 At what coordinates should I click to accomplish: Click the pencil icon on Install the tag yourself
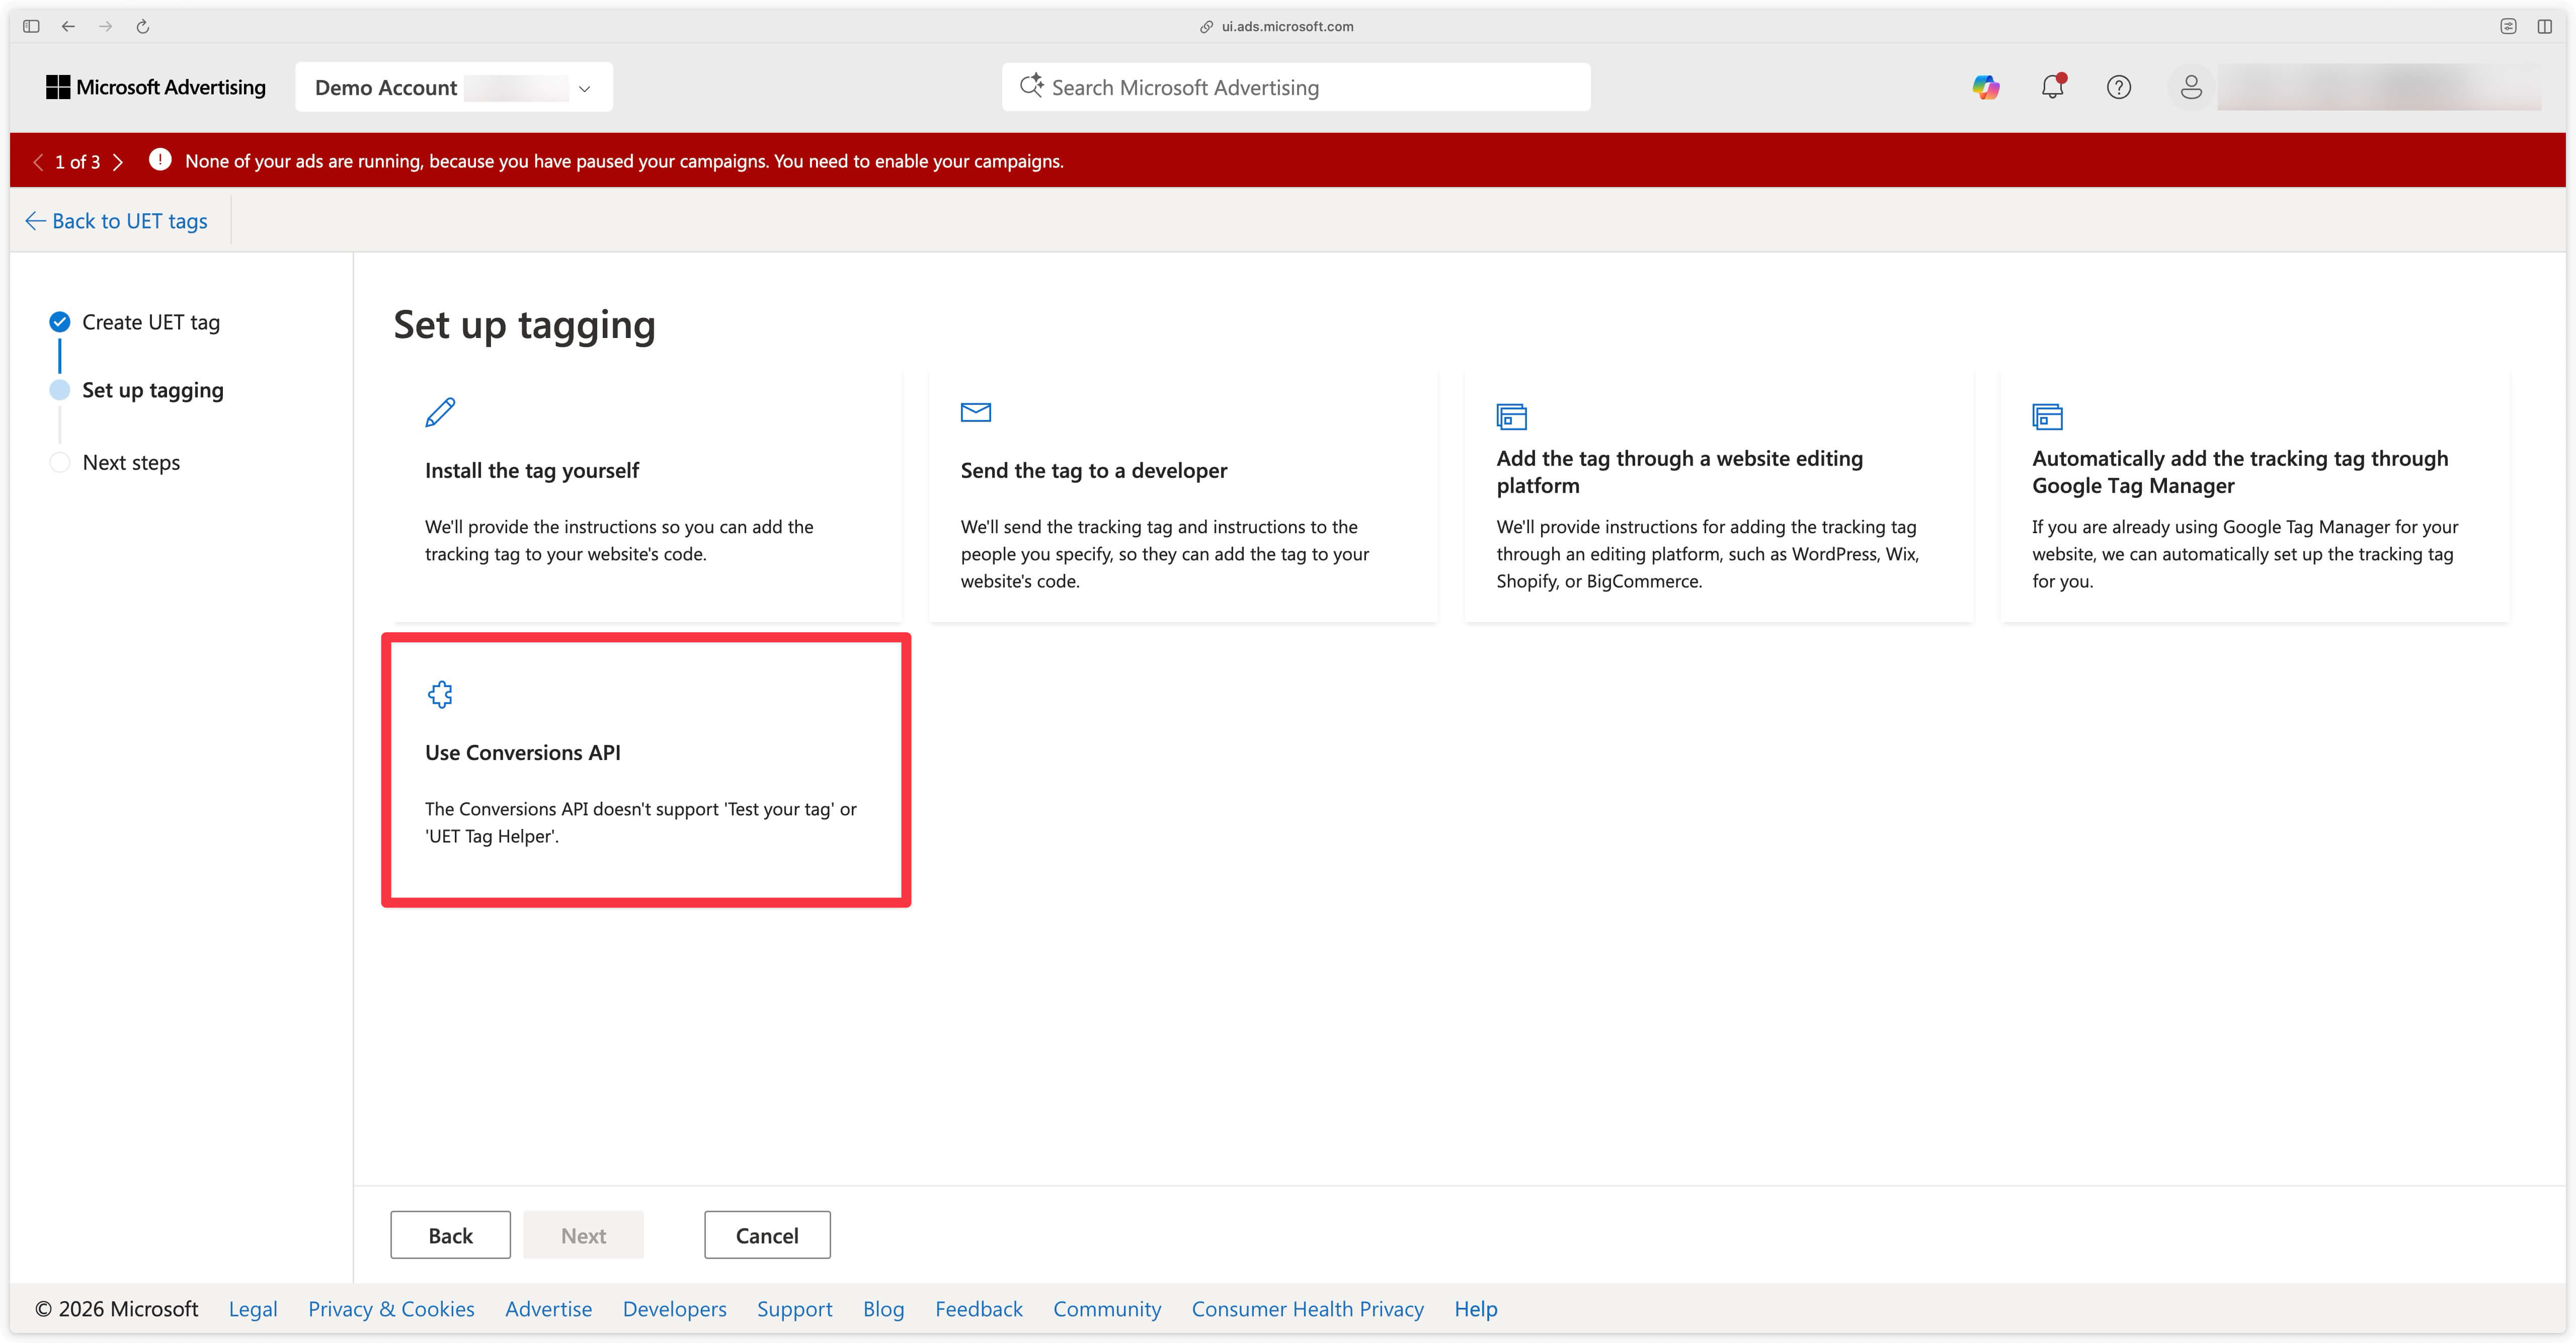[439, 412]
